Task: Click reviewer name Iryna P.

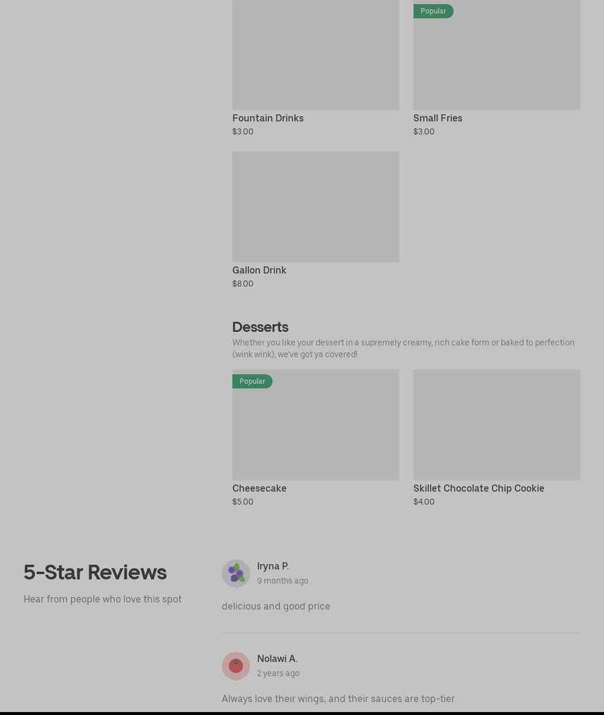Action: pyautogui.click(x=273, y=566)
